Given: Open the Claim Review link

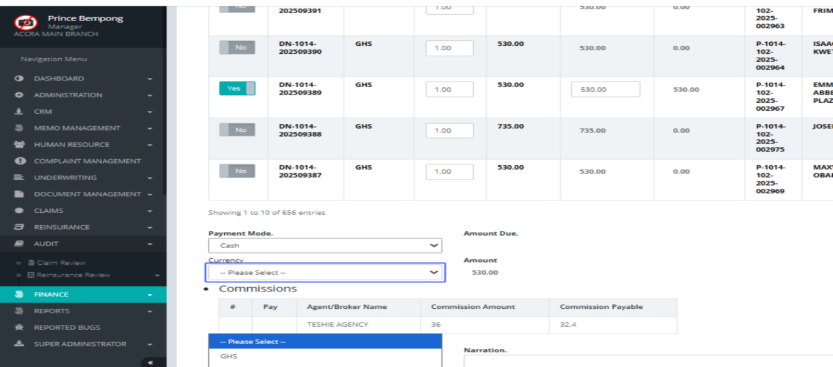Looking at the screenshot, I should [x=61, y=263].
